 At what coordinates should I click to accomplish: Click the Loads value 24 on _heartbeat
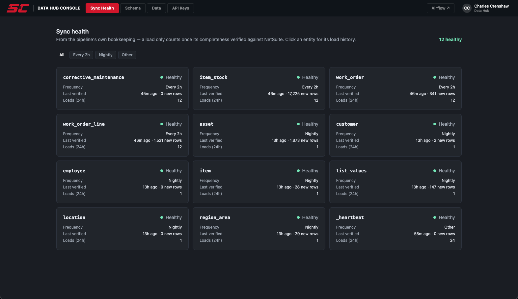(452, 240)
